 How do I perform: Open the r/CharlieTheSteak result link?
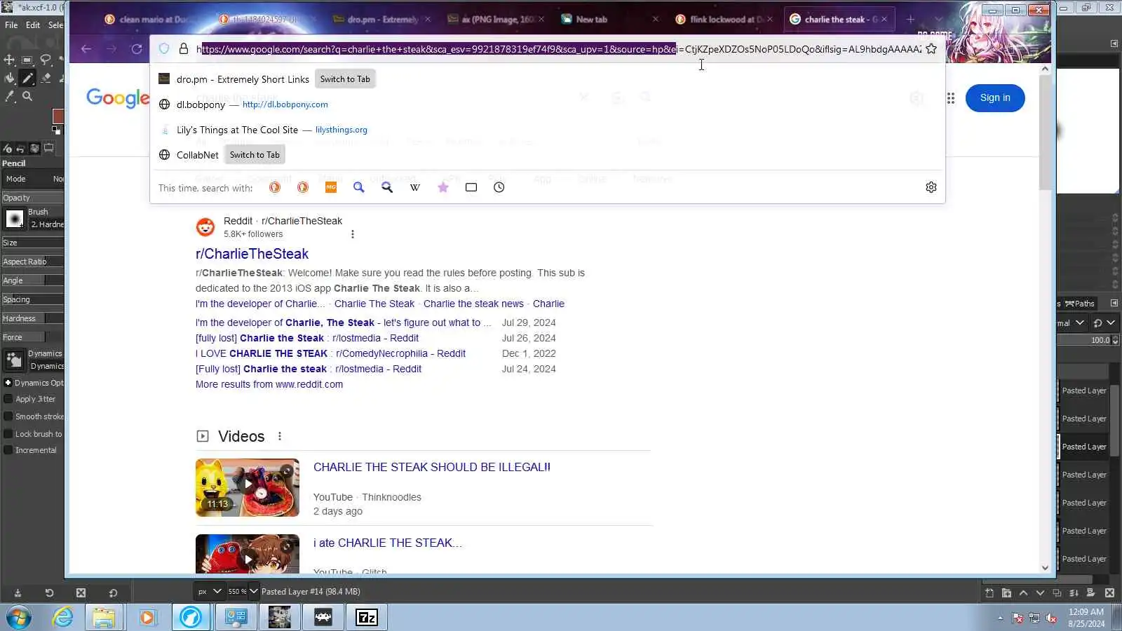(x=252, y=254)
